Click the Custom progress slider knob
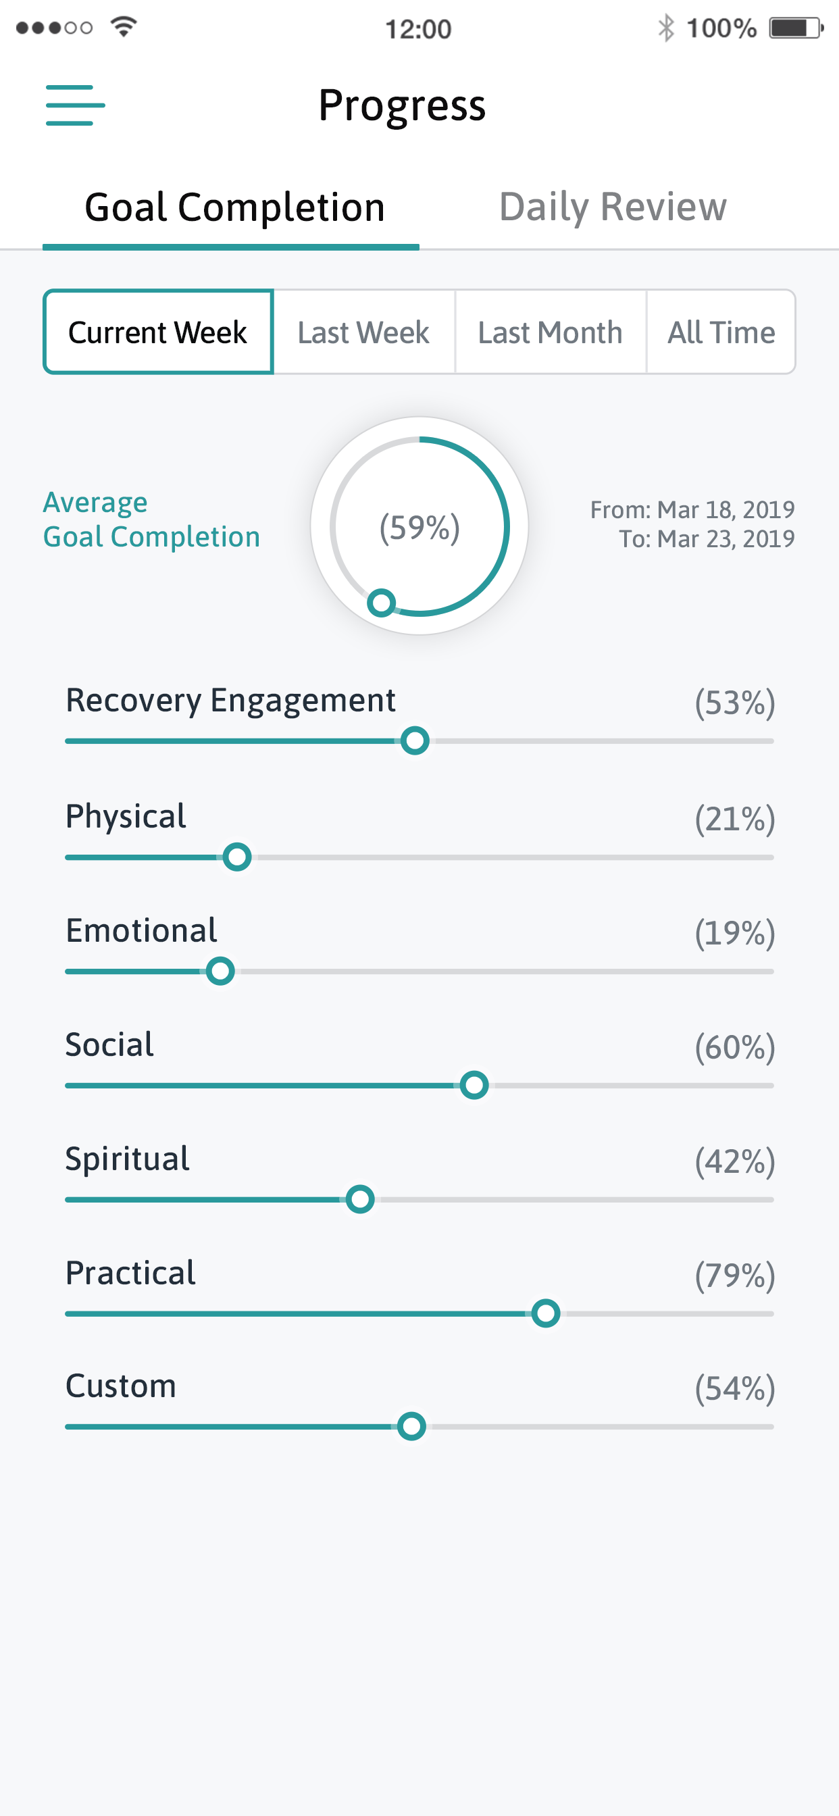The width and height of the screenshot is (839, 1816). (x=411, y=1426)
